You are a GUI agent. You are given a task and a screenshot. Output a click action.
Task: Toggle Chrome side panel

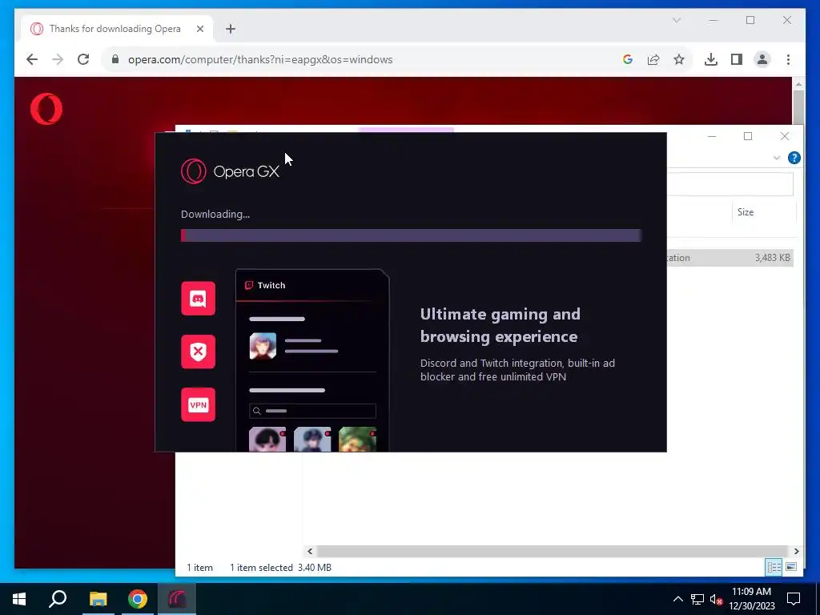coord(737,59)
